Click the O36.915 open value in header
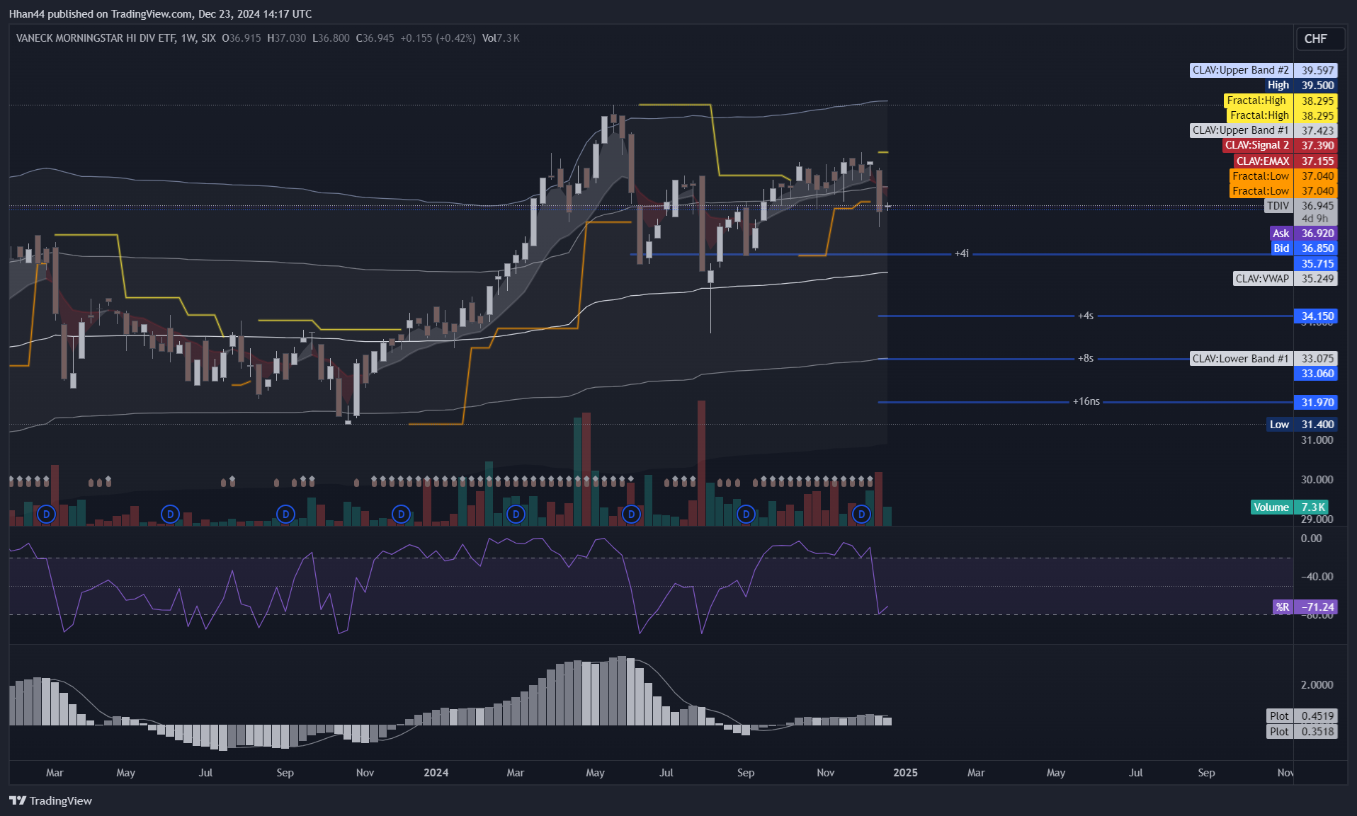The width and height of the screenshot is (1357, 816). (x=242, y=38)
